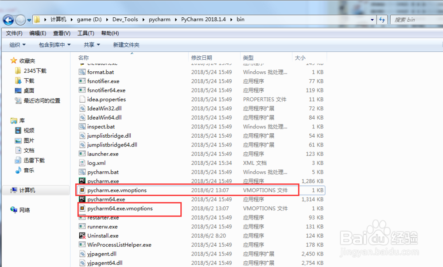443x267 pixels.
Task: Select Dev_Tools breadcrumb segment
Action: (x=125, y=19)
